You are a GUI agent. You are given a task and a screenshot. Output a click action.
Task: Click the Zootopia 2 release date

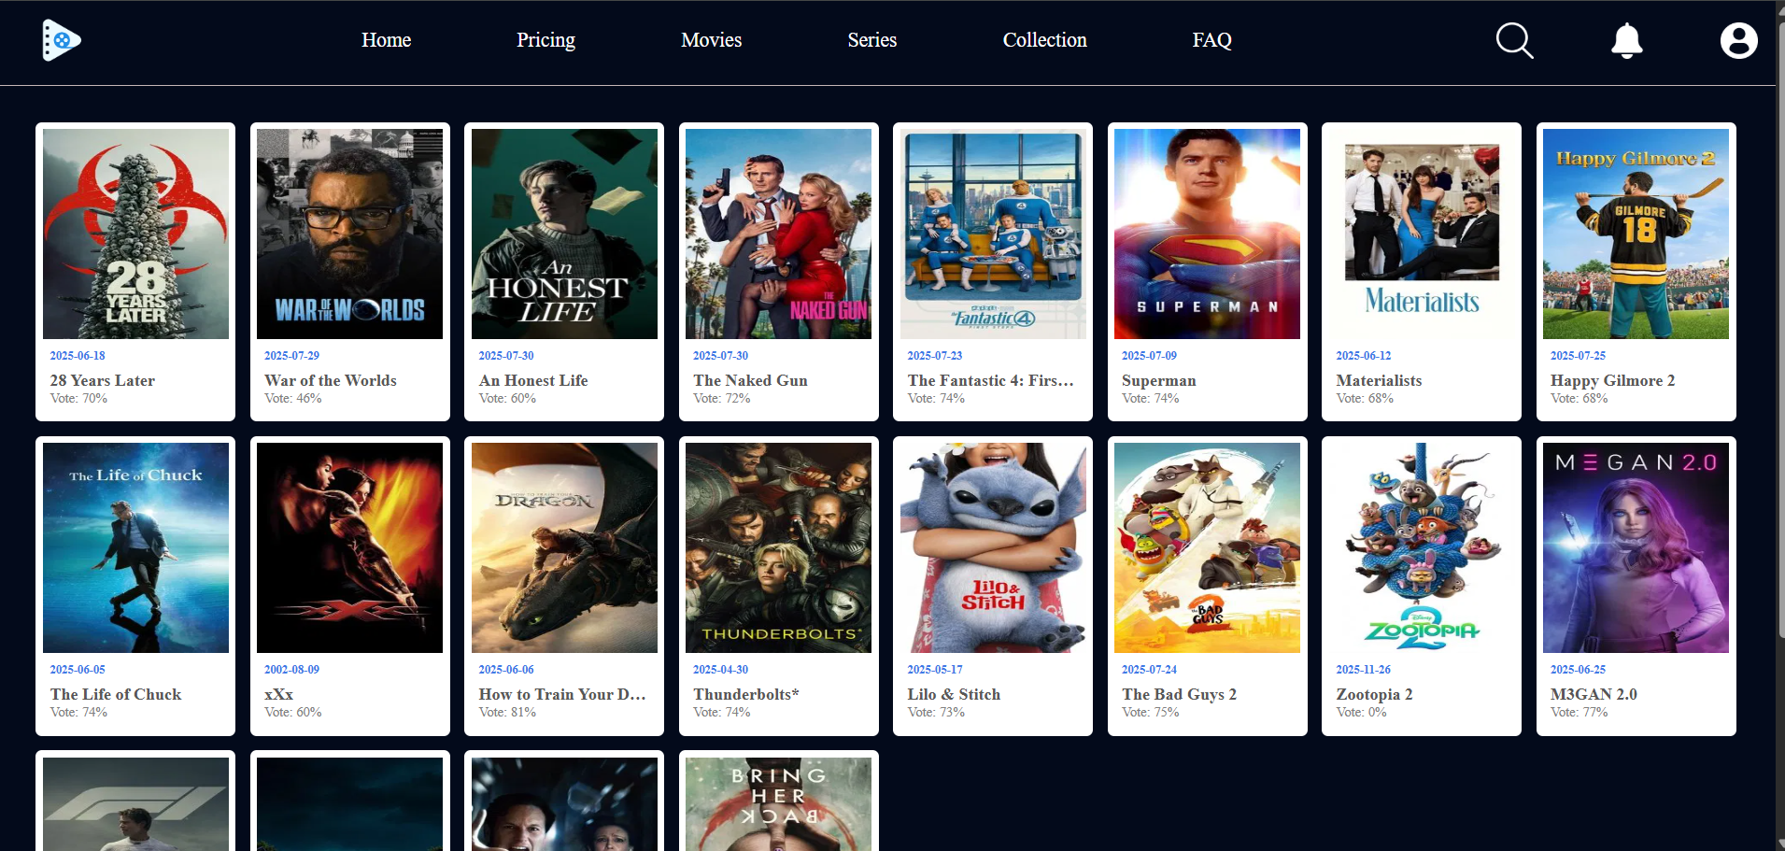click(1364, 669)
